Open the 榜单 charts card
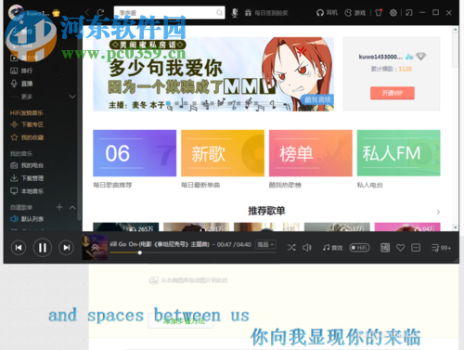 311,153
